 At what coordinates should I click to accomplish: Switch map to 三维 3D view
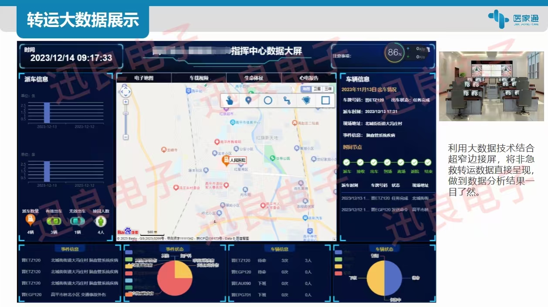(x=328, y=89)
